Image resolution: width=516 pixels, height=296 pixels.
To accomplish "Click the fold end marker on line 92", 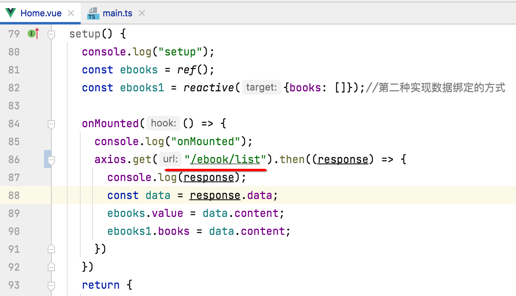I will tap(51, 267).
